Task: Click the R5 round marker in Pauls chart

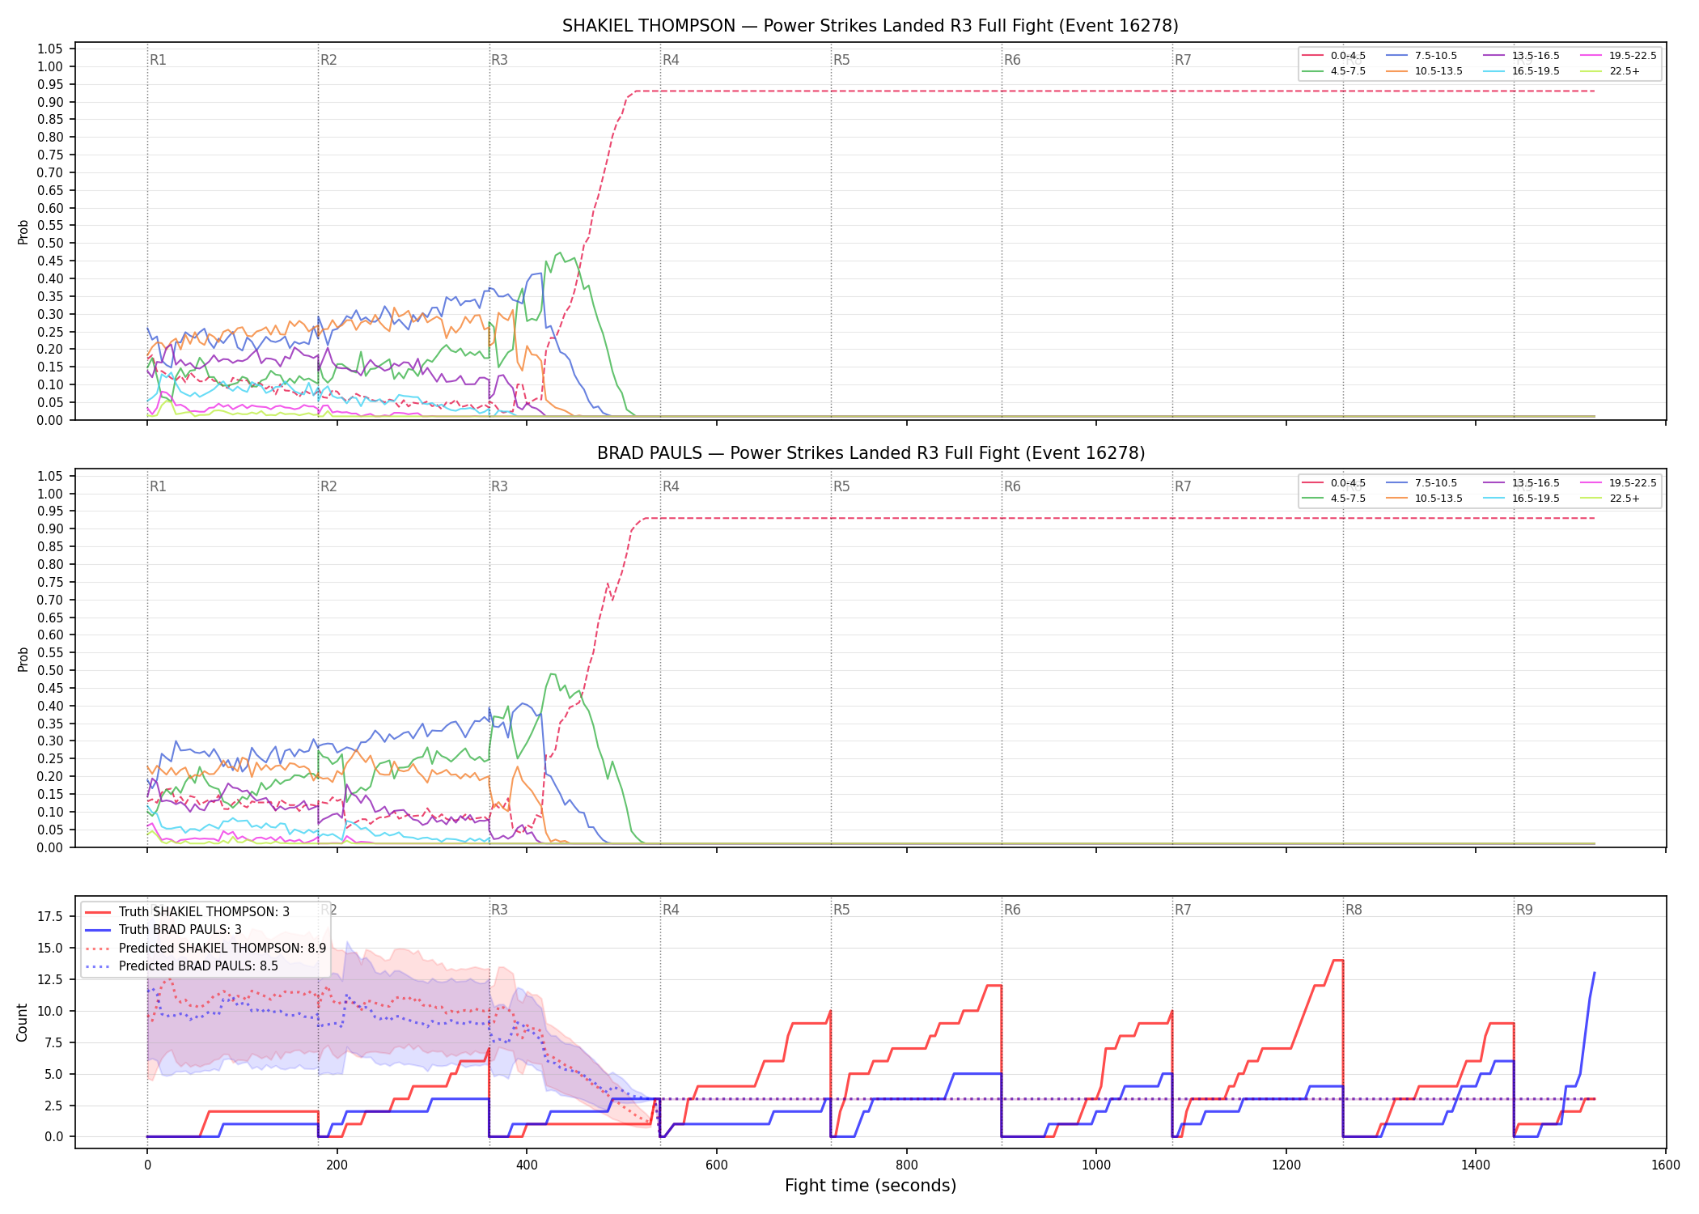Action: pyautogui.click(x=841, y=486)
